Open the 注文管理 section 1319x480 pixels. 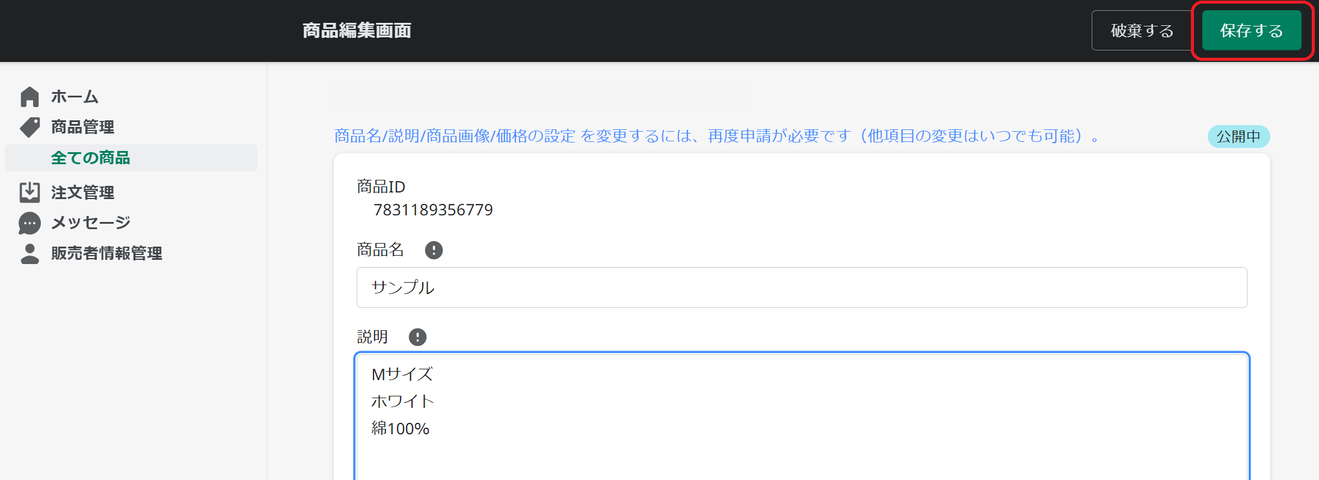[x=82, y=192]
